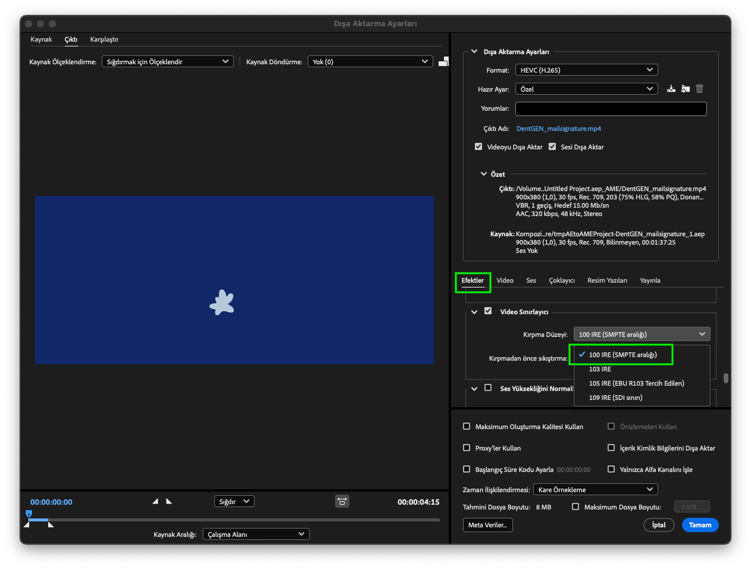
Task: Delete the preset with the trash icon
Action: pos(700,89)
